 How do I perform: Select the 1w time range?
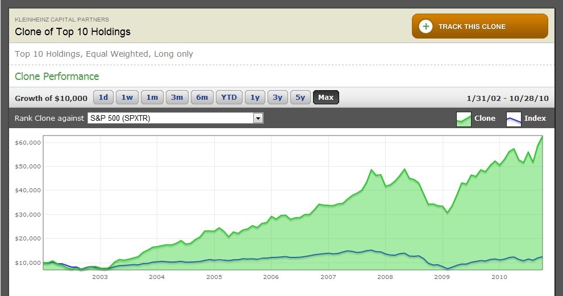pos(127,98)
